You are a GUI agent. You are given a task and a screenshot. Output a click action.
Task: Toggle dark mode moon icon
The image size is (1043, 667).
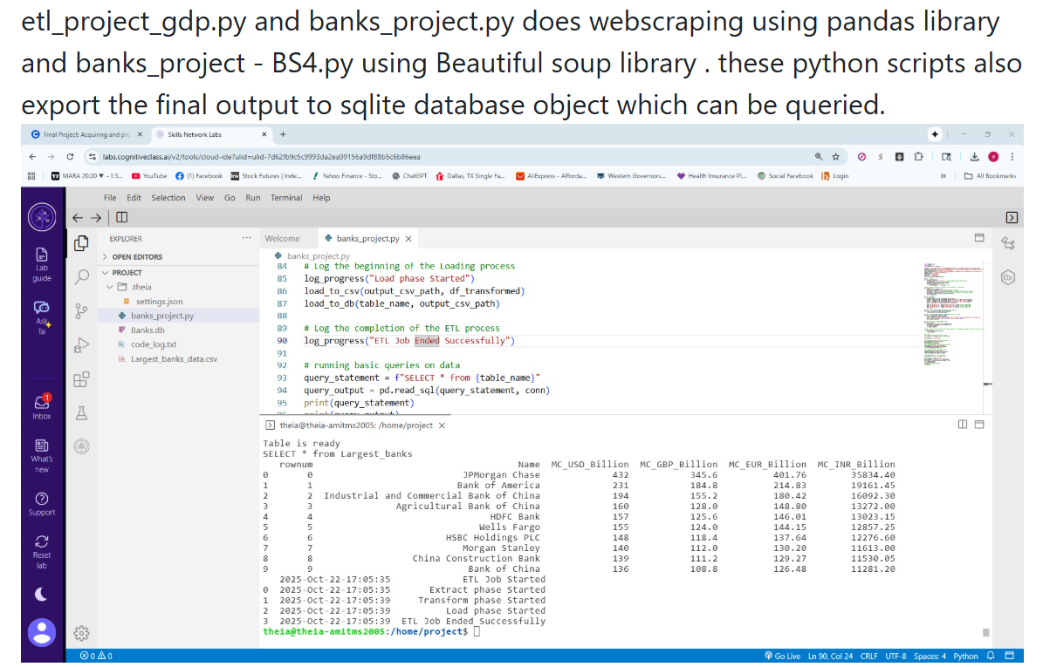(x=42, y=595)
